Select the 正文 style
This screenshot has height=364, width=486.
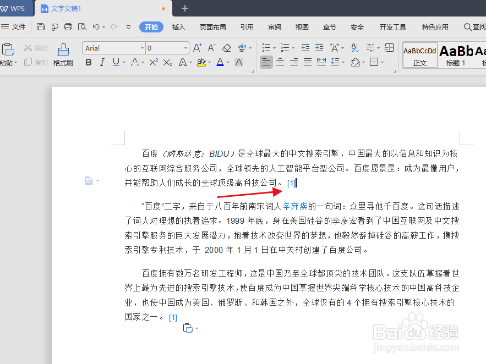pos(420,56)
